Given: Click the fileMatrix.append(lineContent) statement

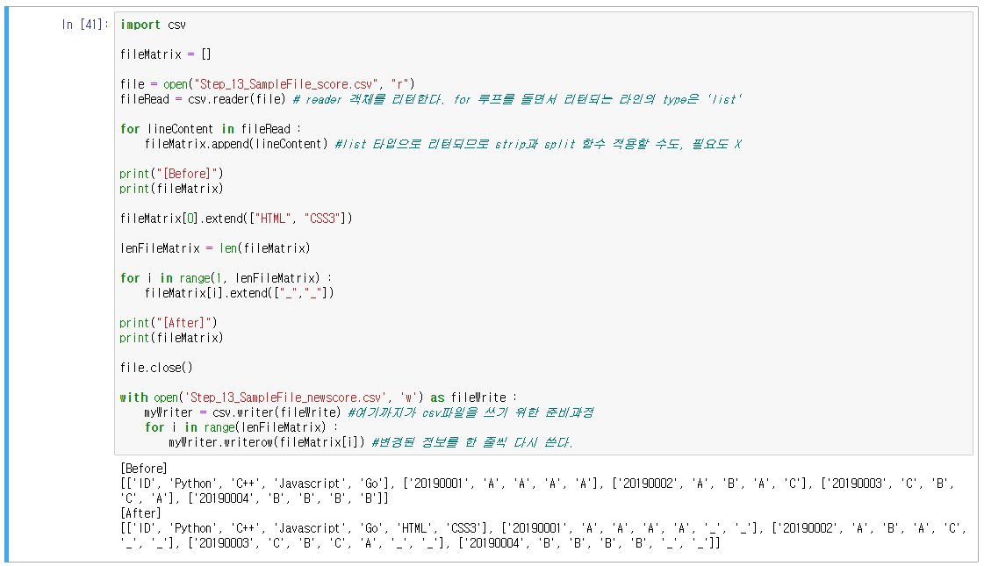Looking at the screenshot, I should point(237,144).
